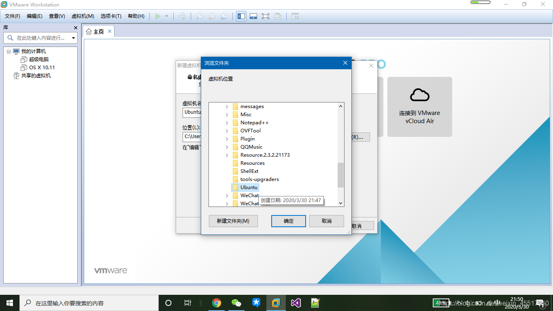Open the snapshot manager wrench-clock icon

pos(224,16)
